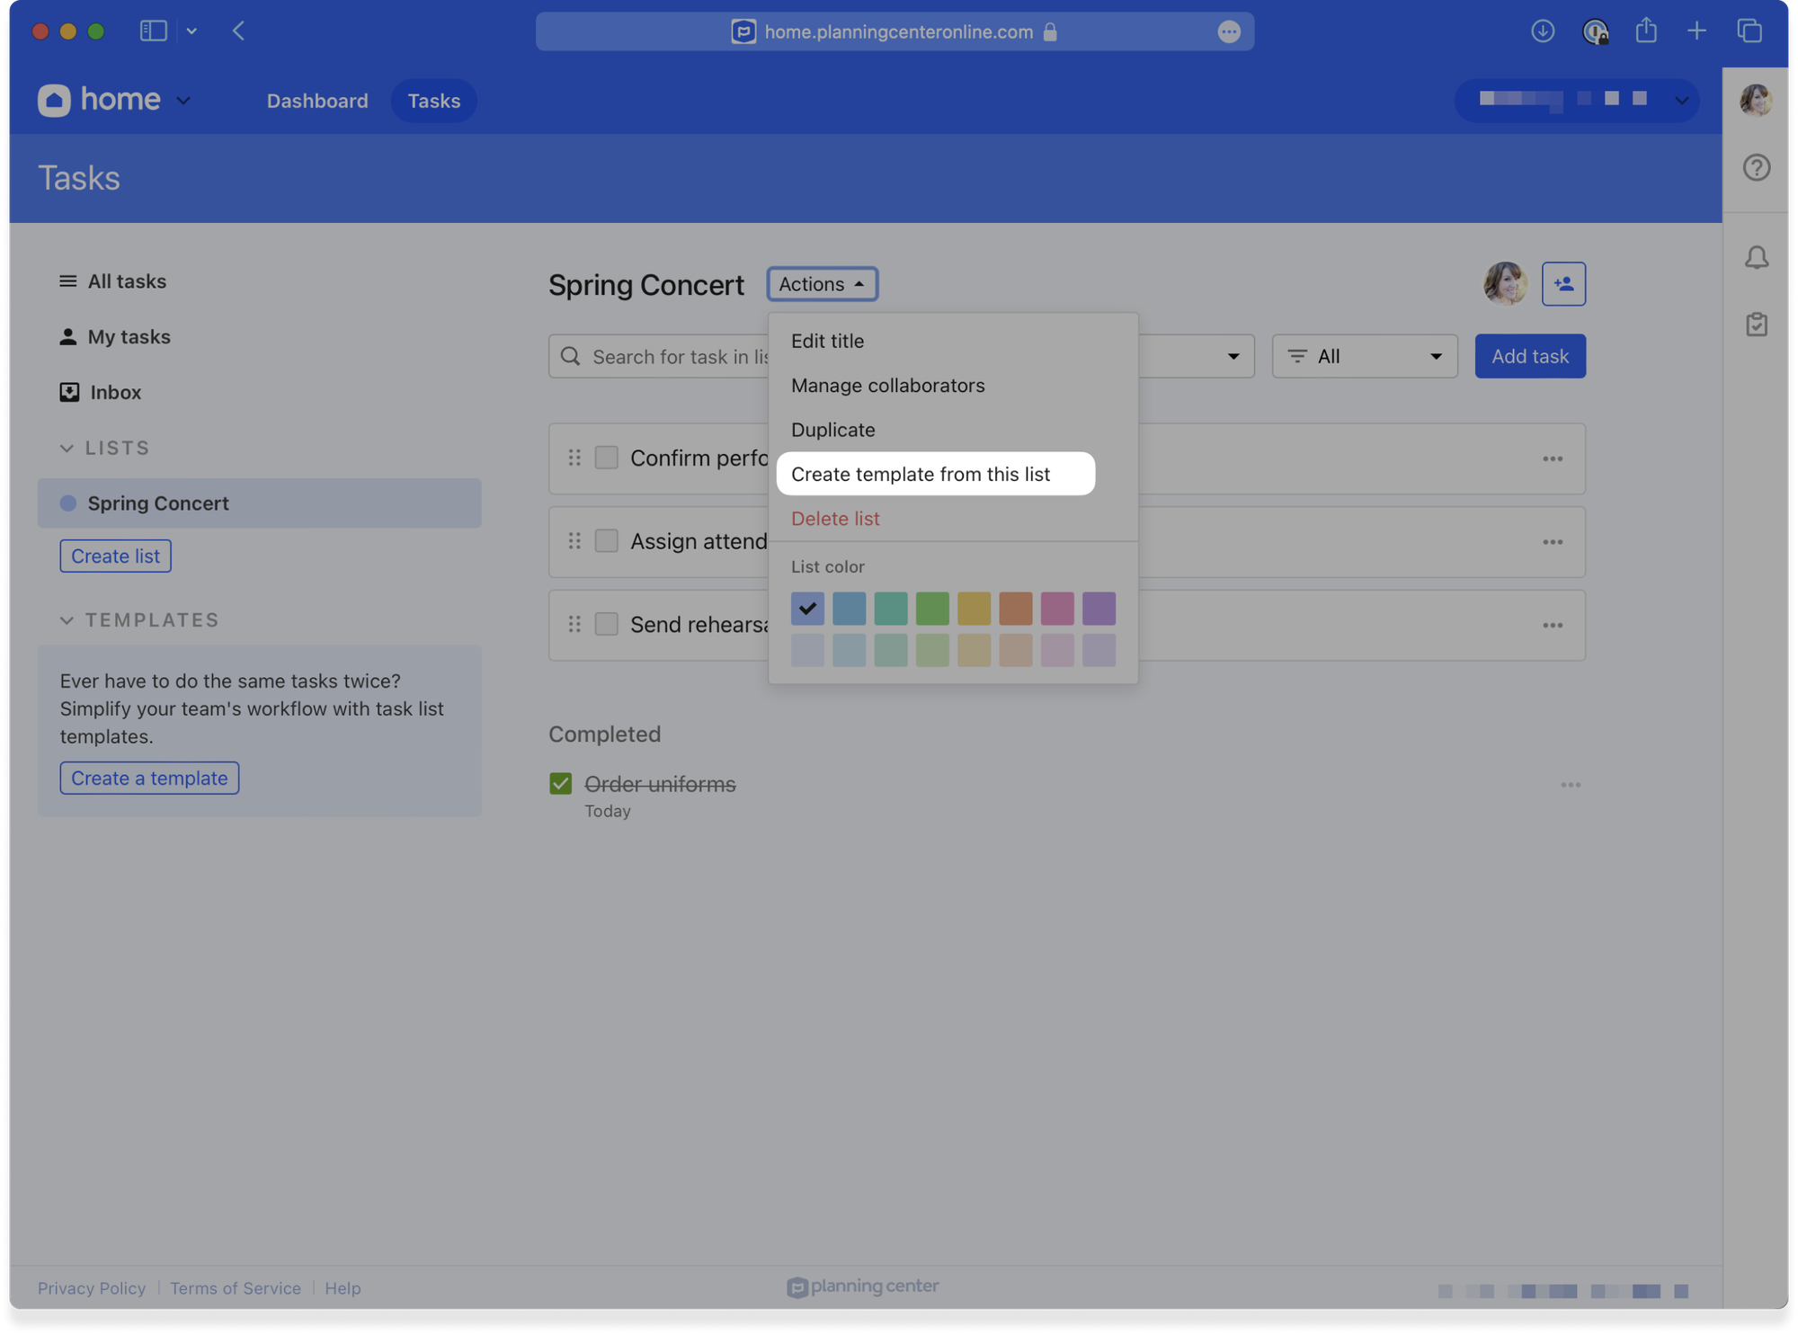Choose Delete list from the menu
Screen dimensions: 1798x1335
click(835, 519)
